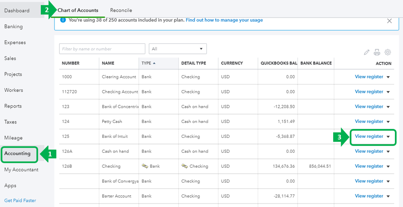Click the Filter by name or number field
Image resolution: width=403 pixels, height=207 pixels.
coord(102,49)
